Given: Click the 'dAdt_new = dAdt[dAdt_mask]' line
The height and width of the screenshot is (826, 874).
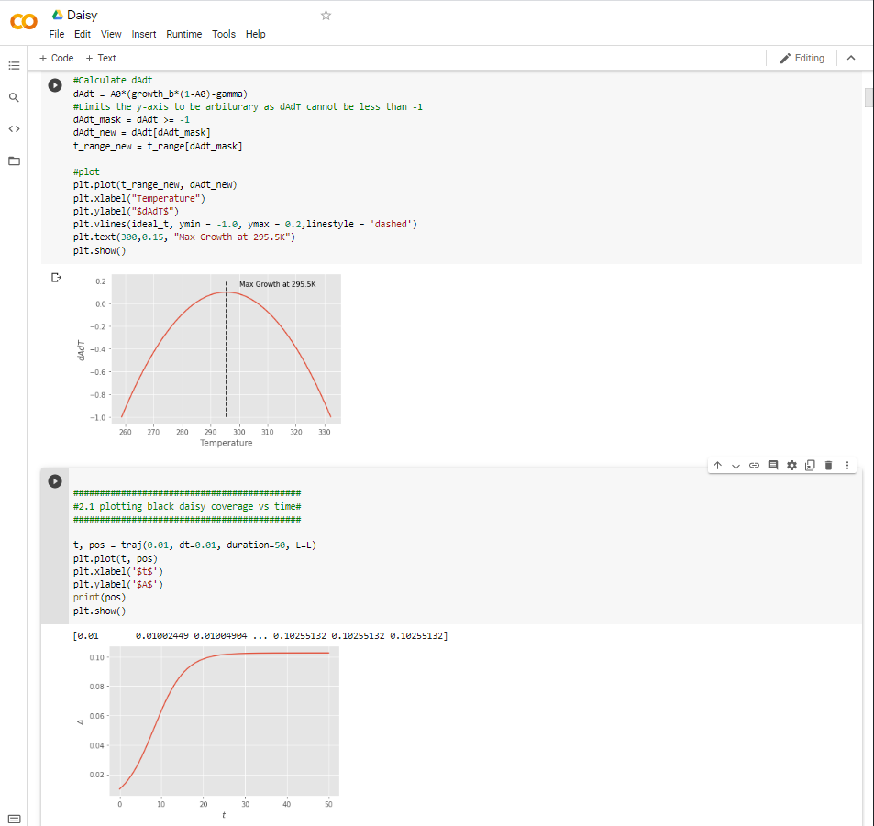Looking at the screenshot, I should (x=141, y=133).
